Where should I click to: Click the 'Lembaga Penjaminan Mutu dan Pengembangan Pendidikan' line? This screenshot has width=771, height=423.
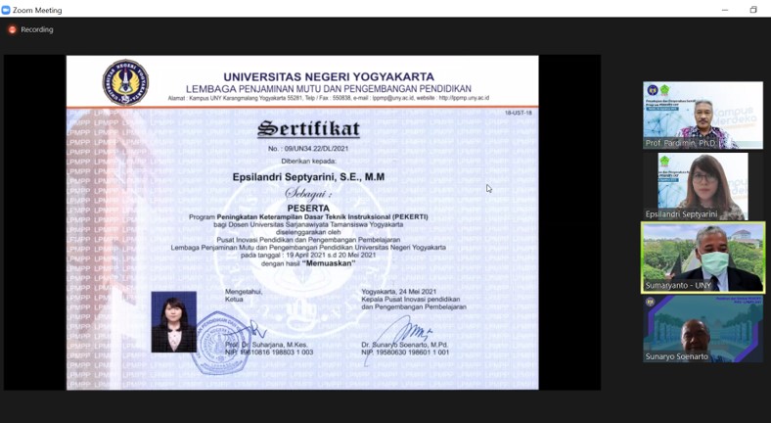329,89
